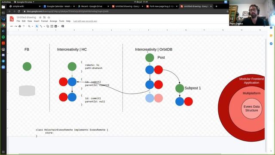Click the Print icon

pyautogui.click(x=20, y=26)
